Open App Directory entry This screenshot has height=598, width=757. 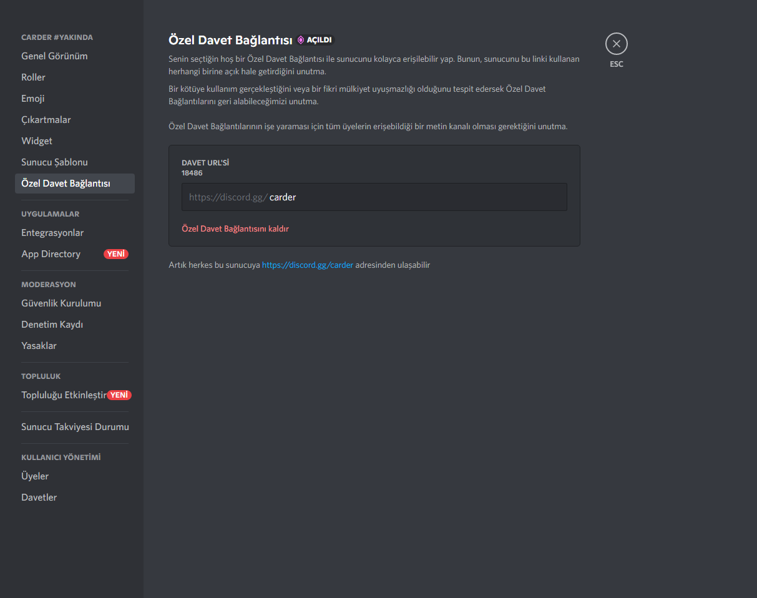[75, 254]
